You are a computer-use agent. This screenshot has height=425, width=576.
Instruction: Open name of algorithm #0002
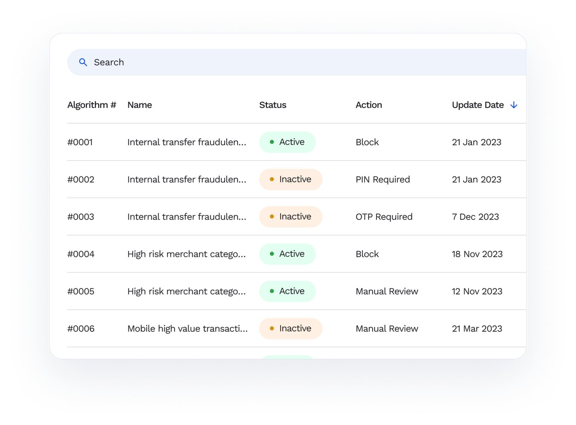pyautogui.click(x=187, y=180)
